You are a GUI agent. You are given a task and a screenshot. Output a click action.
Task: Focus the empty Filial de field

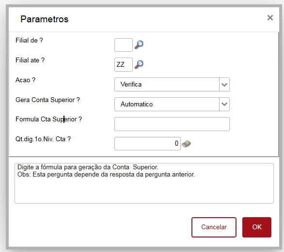tap(124, 45)
